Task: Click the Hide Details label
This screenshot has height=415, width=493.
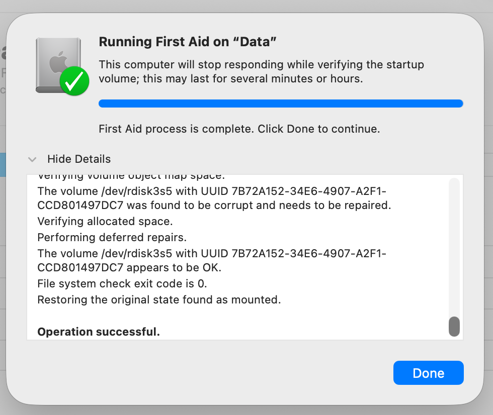Action: 79,159
